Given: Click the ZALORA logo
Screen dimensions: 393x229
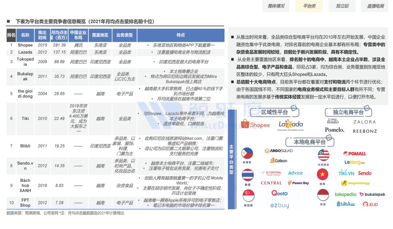Looking at the screenshot, I should coord(364,122).
